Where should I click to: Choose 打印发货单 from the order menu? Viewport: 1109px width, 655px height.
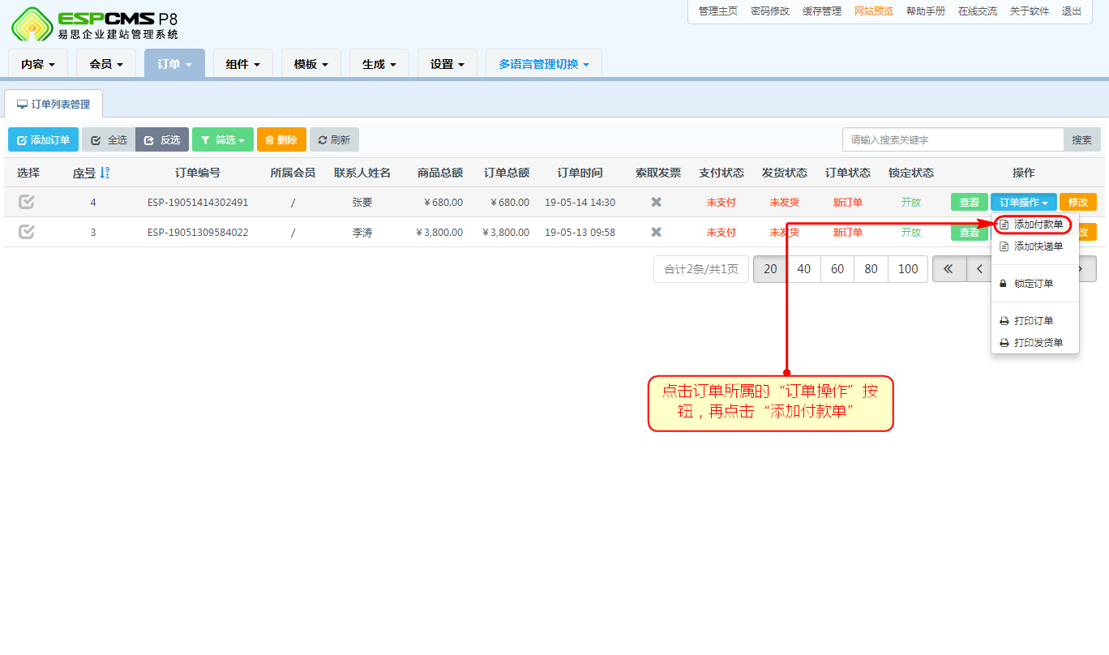click(1035, 343)
